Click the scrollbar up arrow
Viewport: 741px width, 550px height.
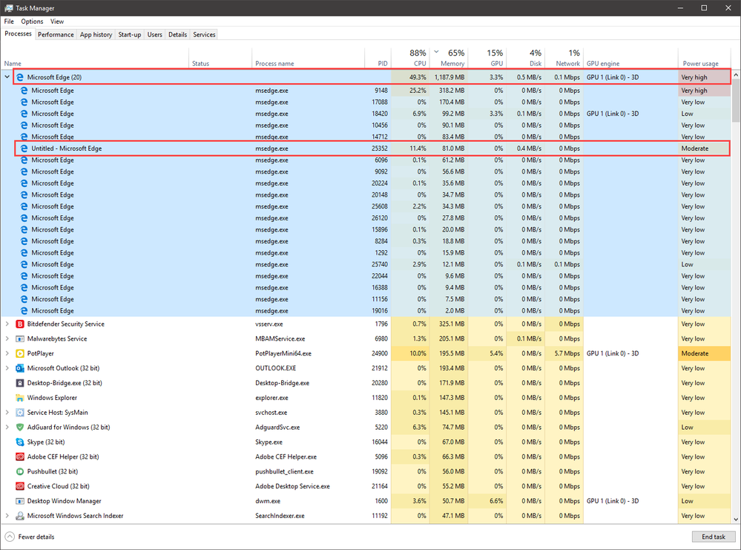tap(736, 75)
